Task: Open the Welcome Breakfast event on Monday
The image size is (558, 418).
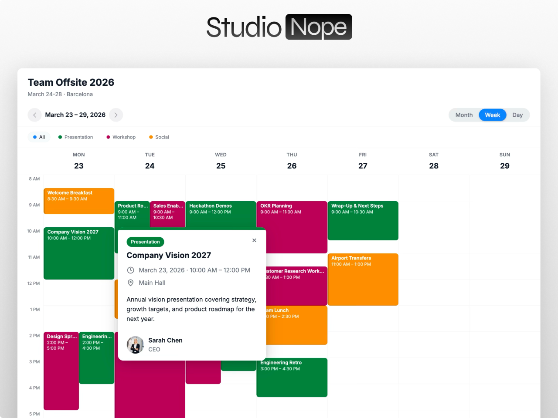Action: coord(78,200)
